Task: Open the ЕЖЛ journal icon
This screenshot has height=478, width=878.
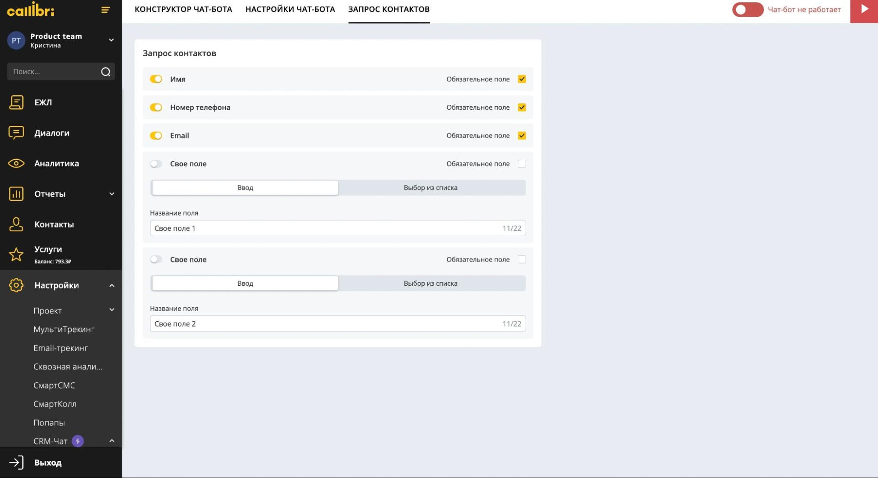Action: [x=16, y=102]
